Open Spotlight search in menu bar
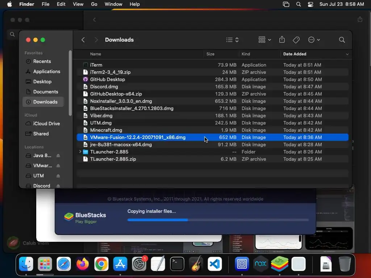The height and width of the screenshot is (278, 371). (299, 4)
